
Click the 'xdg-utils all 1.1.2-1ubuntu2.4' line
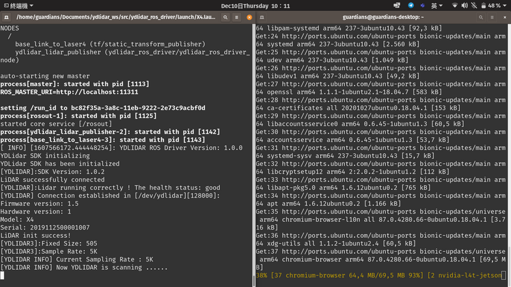tap(336, 244)
